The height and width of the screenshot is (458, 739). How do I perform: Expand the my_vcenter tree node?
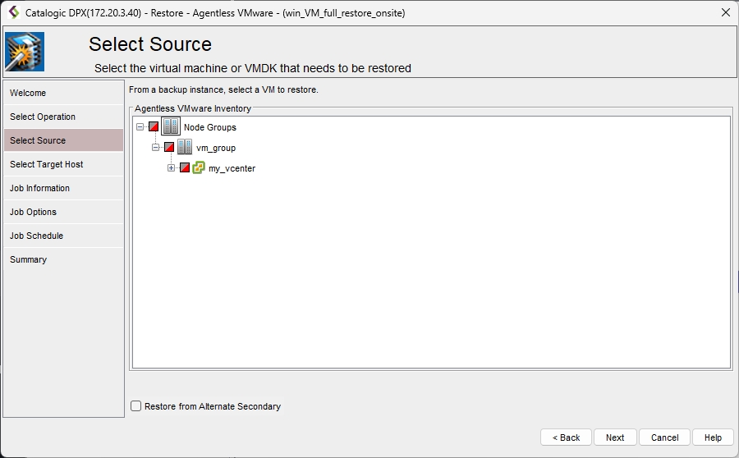171,168
